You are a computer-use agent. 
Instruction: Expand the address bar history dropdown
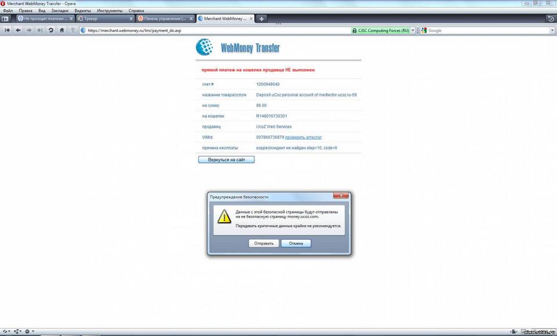click(413, 31)
